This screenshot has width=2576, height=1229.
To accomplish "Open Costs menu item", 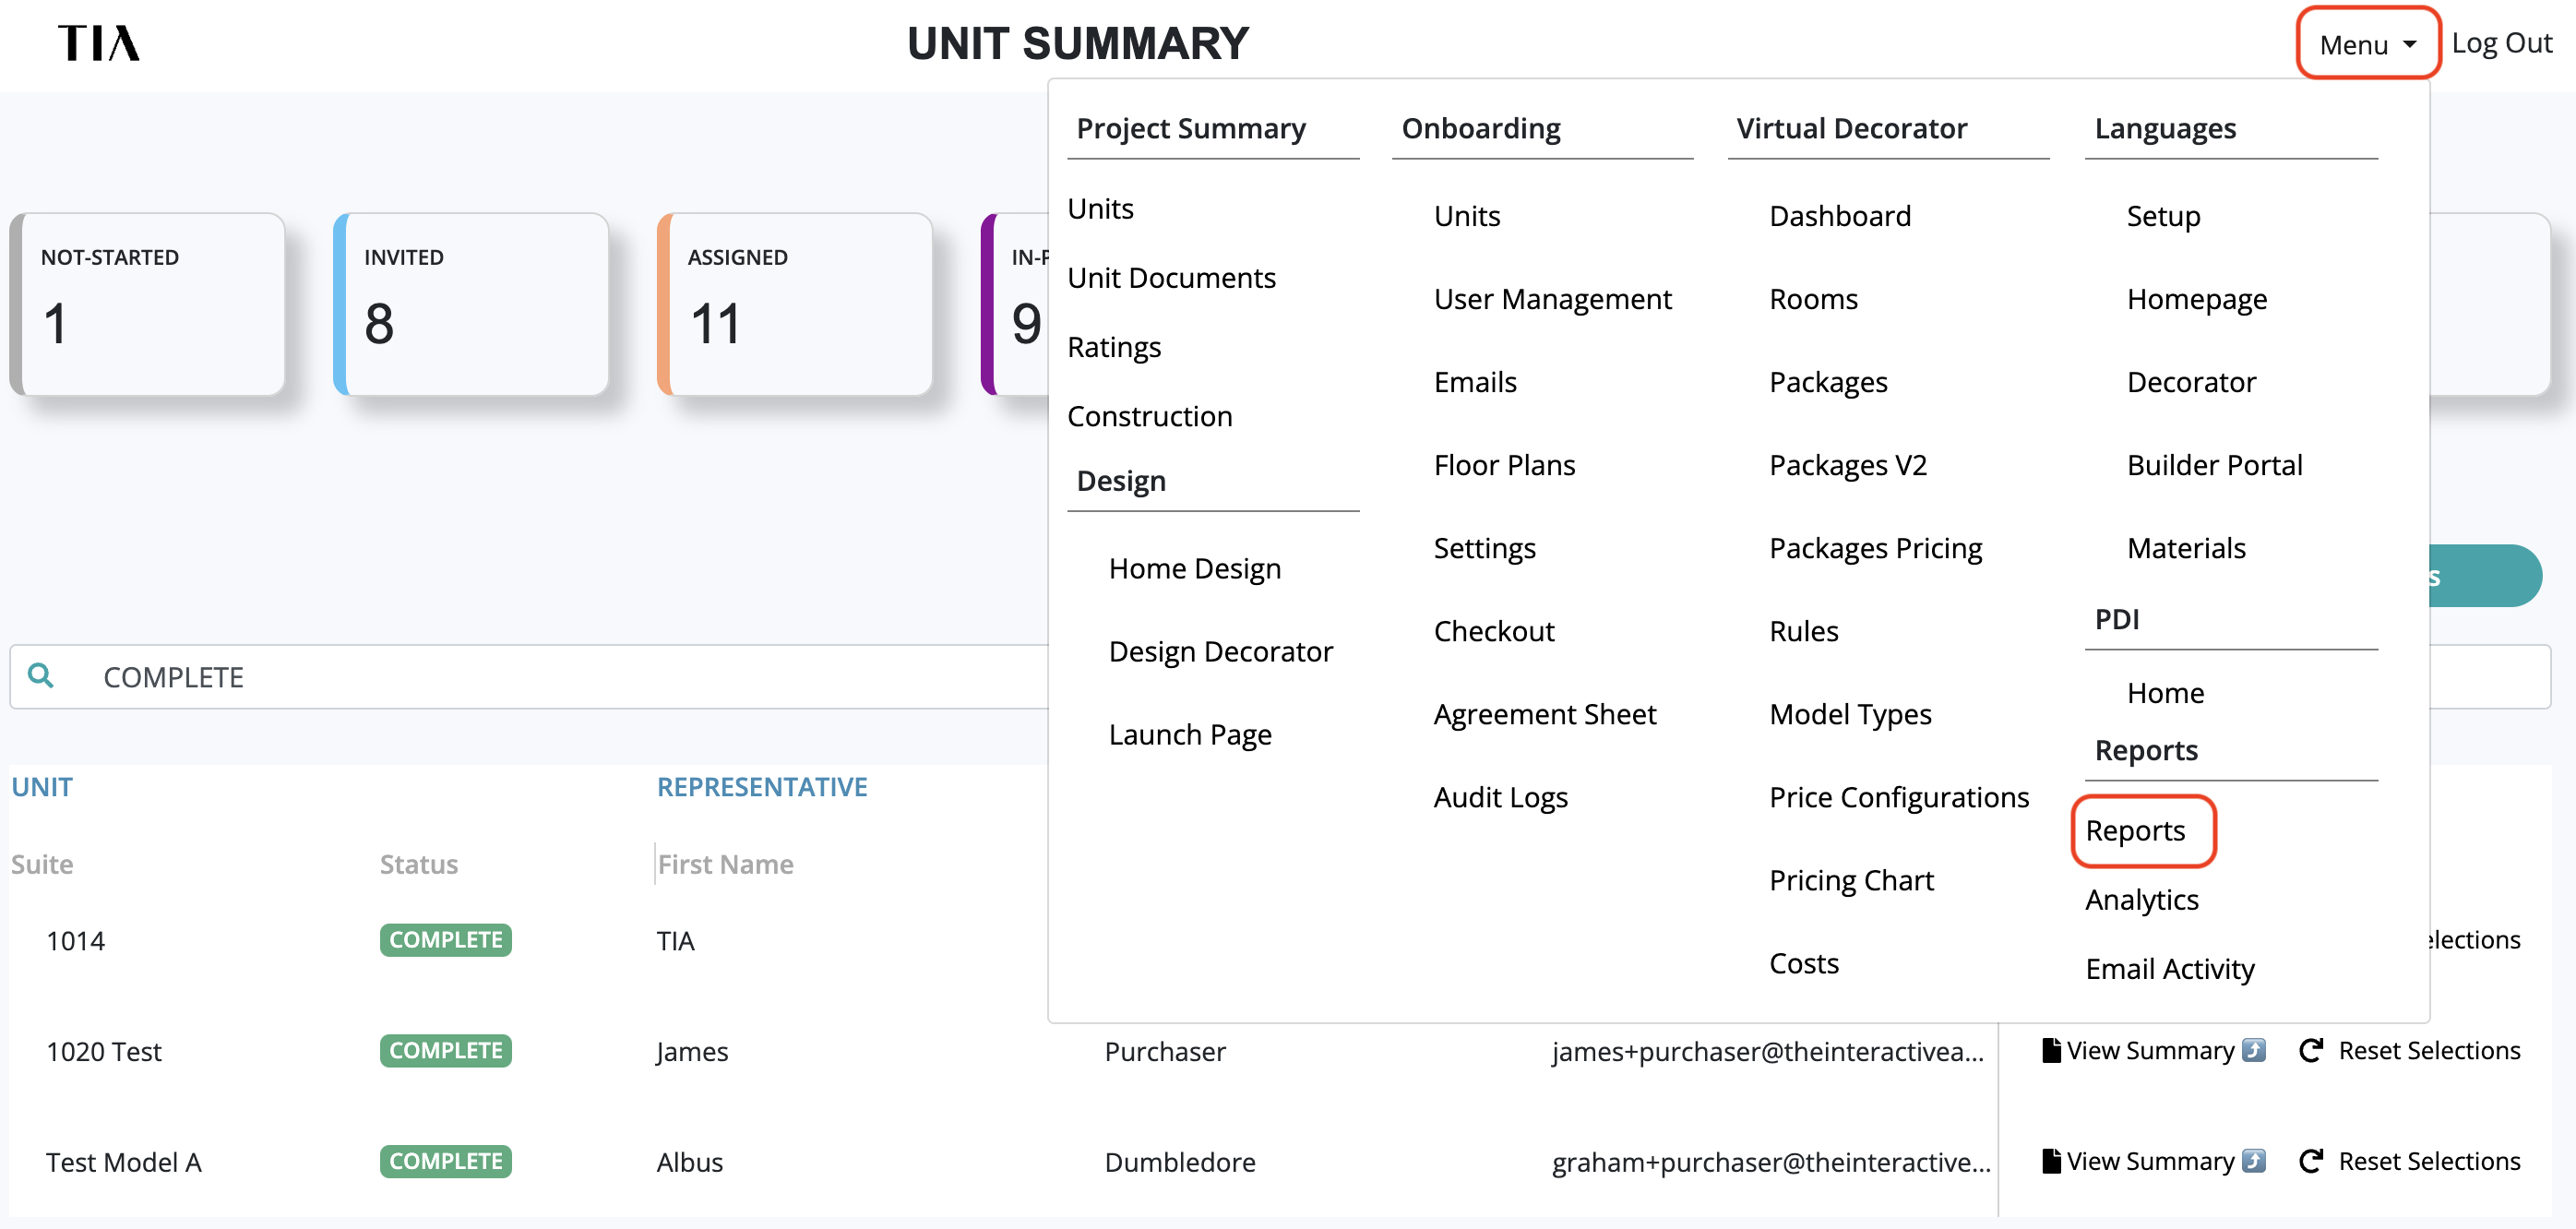I will 1803,962.
